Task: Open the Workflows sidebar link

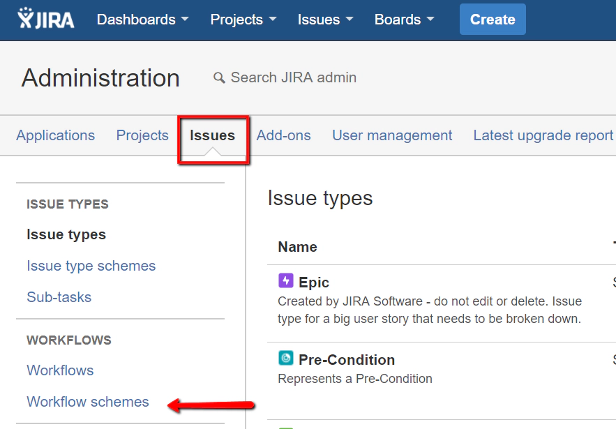Action: click(60, 370)
